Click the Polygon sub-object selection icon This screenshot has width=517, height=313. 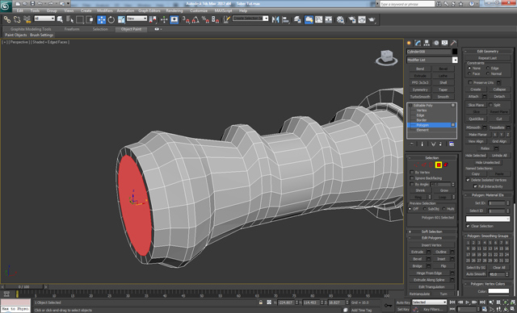[x=439, y=165]
